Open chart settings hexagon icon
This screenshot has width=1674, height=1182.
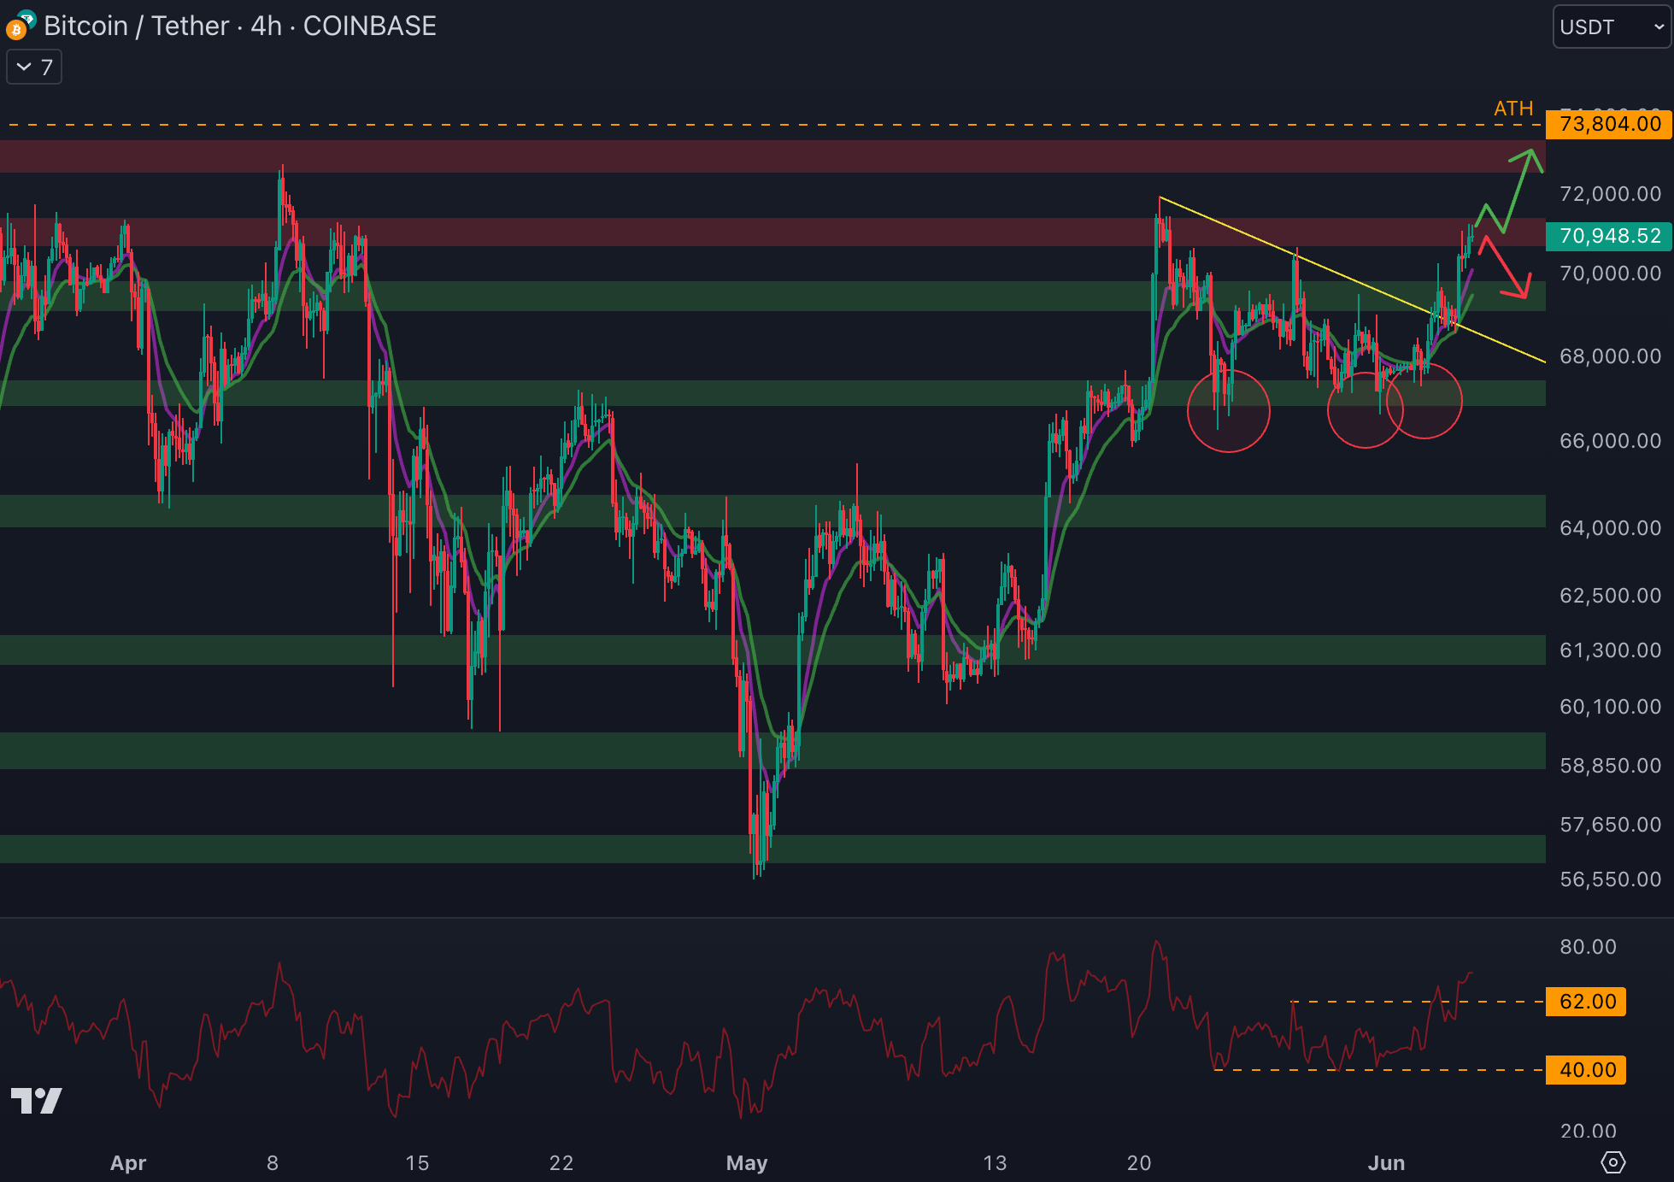[1612, 1162]
